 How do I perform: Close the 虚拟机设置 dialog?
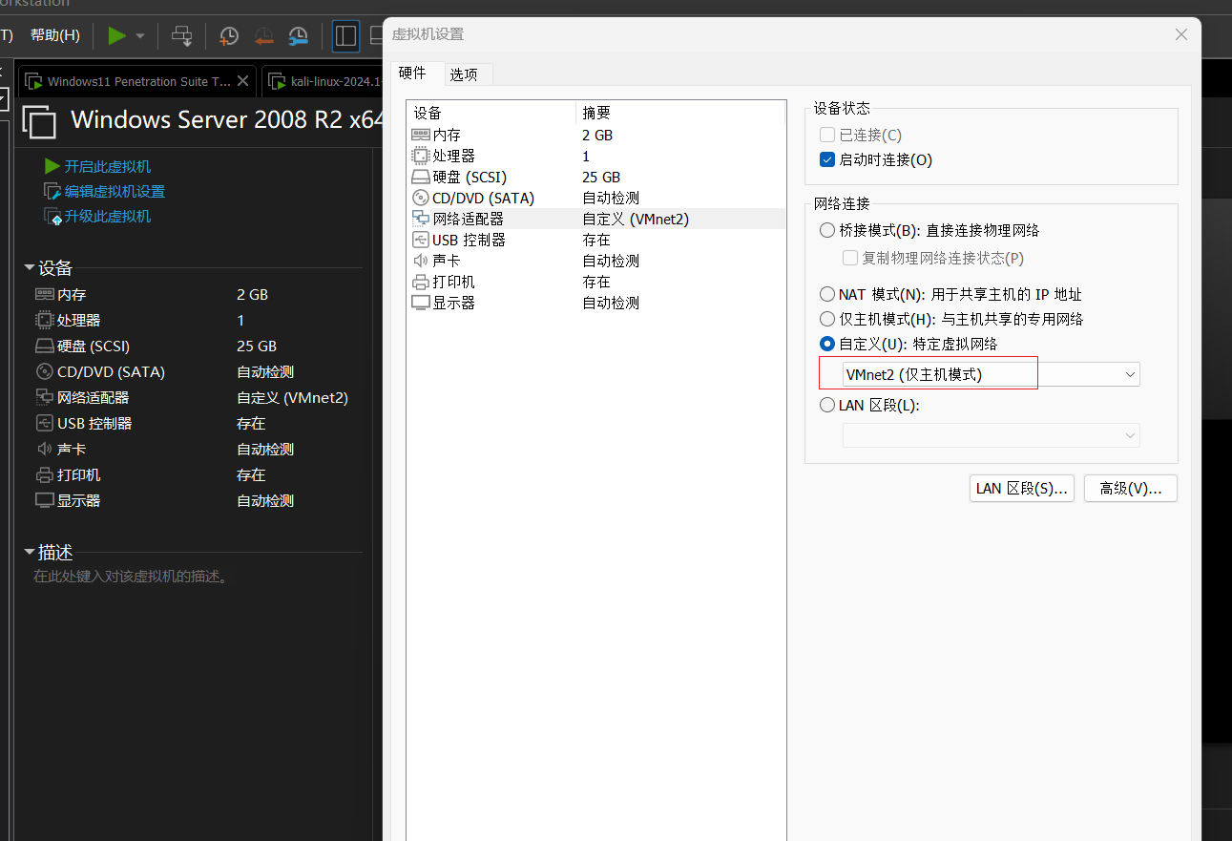click(x=1181, y=34)
